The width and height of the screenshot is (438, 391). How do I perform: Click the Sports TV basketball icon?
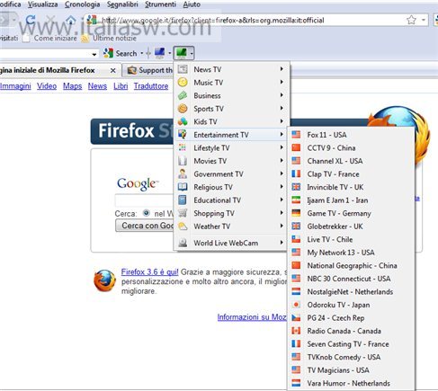pos(183,109)
